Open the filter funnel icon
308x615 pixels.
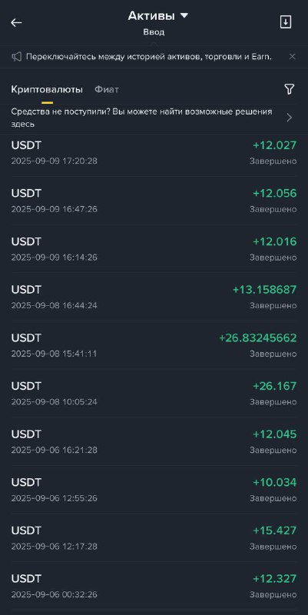289,89
